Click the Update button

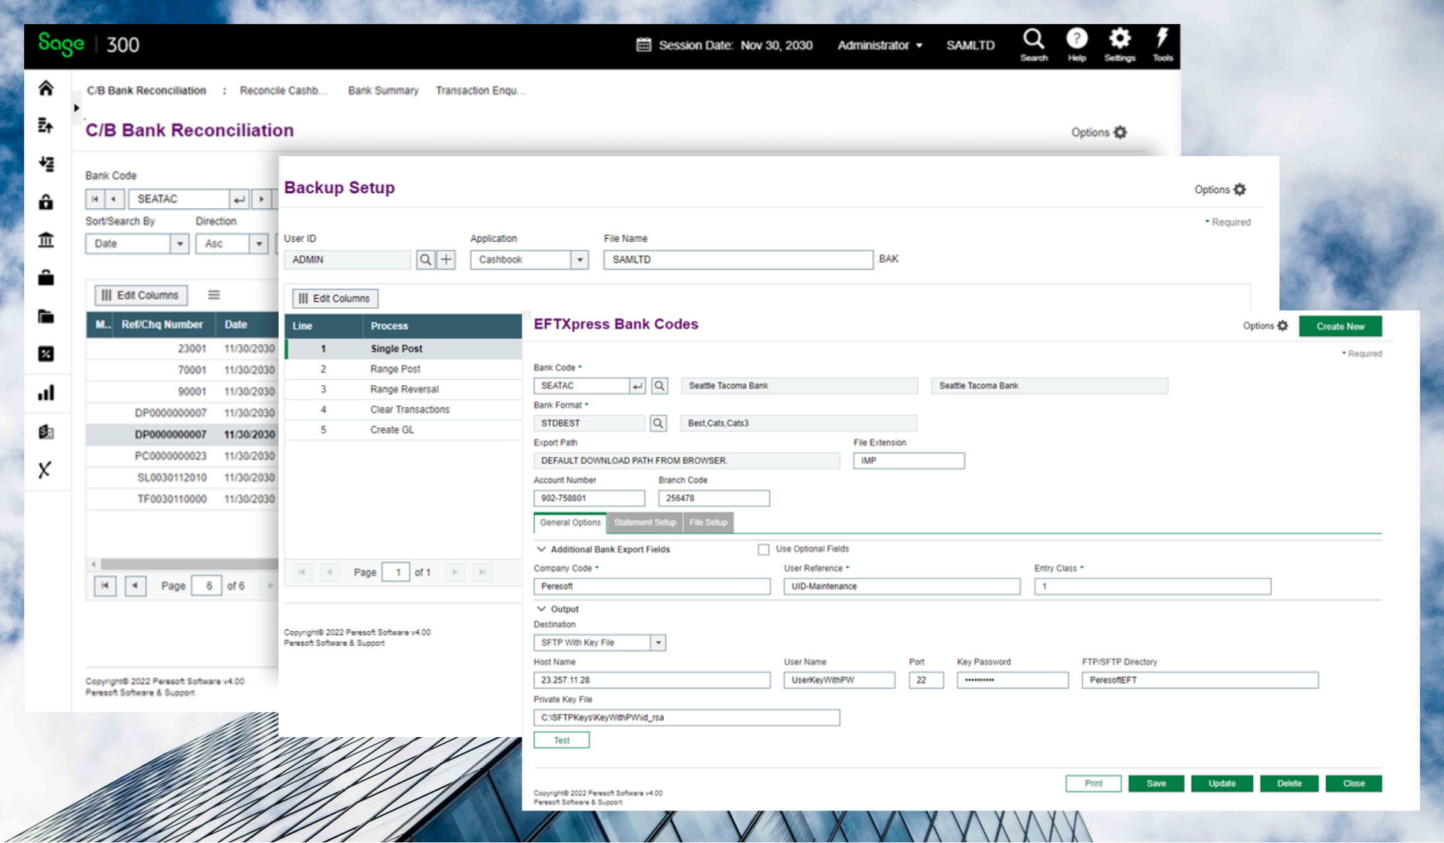click(x=1222, y=783)
